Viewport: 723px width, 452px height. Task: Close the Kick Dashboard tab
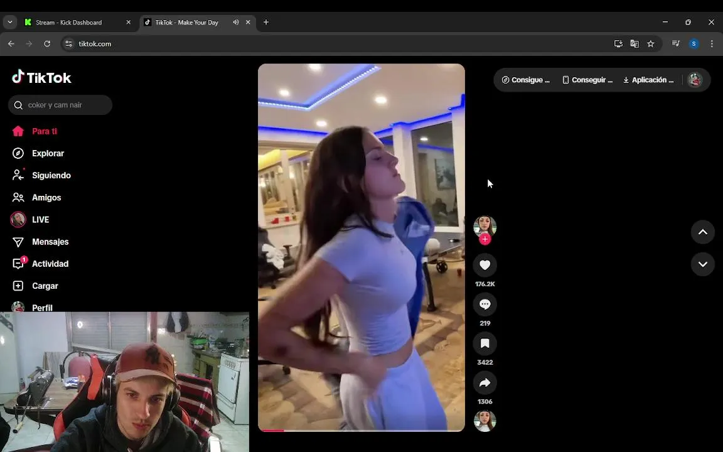128,22
